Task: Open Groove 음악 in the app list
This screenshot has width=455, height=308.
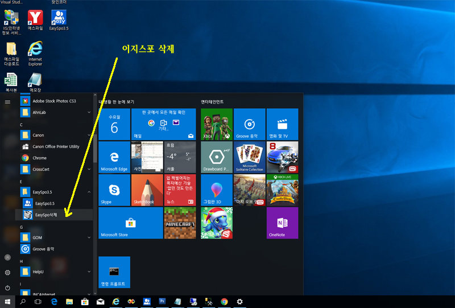Action: pos(54,249)
